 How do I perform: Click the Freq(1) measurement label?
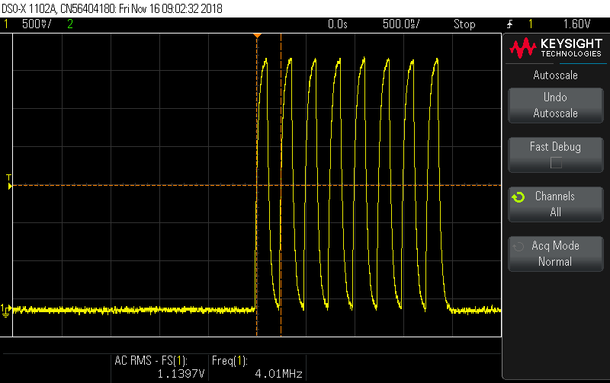230,361
